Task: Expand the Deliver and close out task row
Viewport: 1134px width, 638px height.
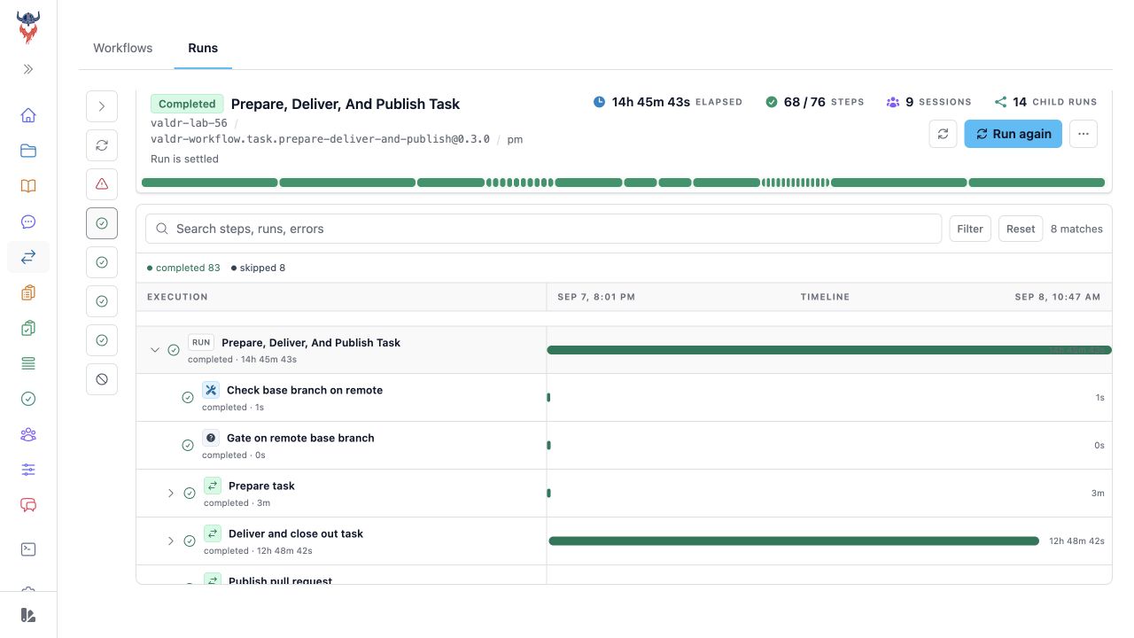Action: [171, 541]
